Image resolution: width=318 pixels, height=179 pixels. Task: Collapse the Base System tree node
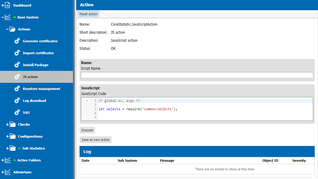tap(3, 17)
